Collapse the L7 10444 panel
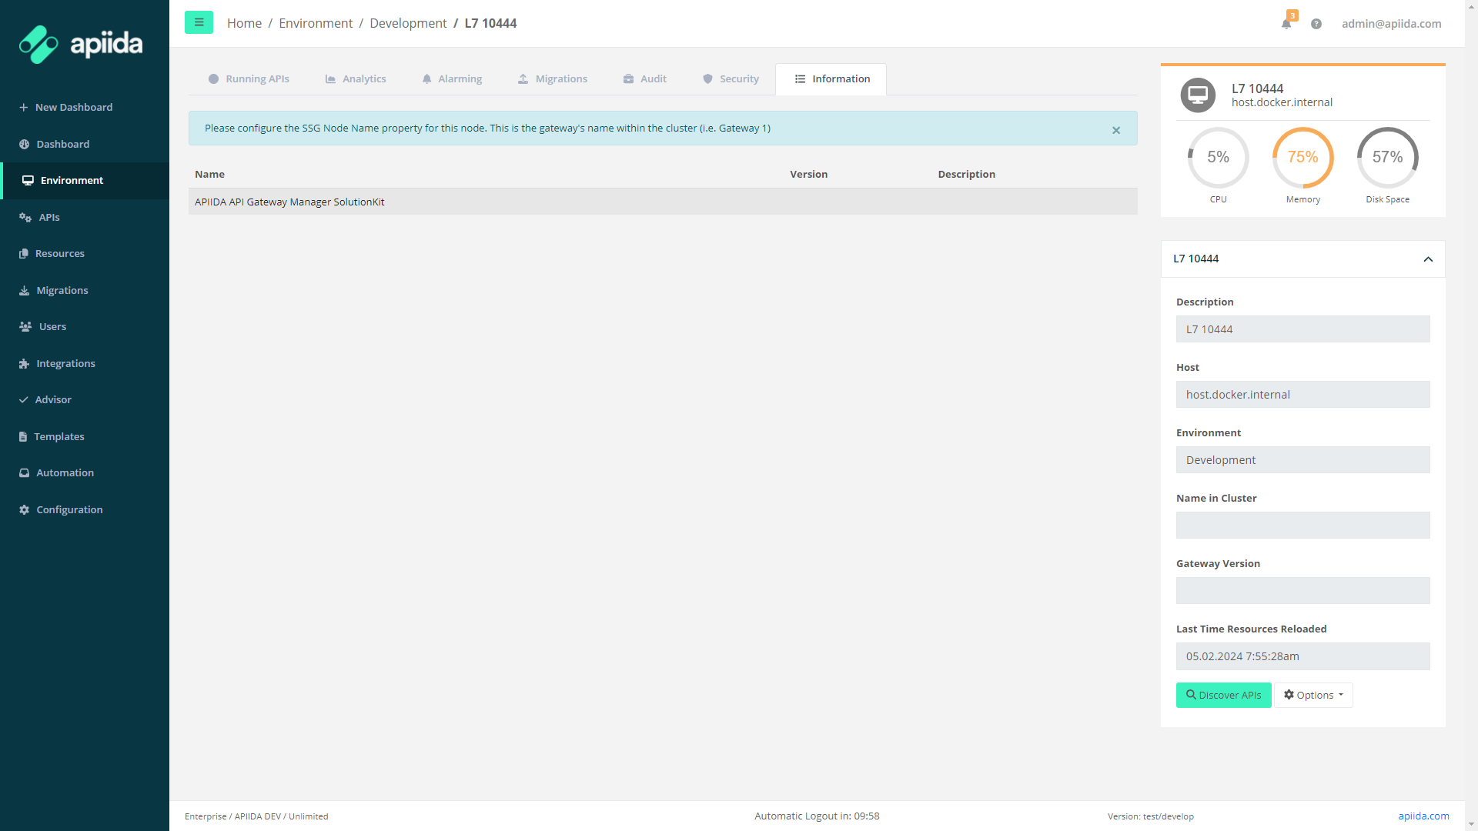The image size is (1478, 831). point(1428,259)
